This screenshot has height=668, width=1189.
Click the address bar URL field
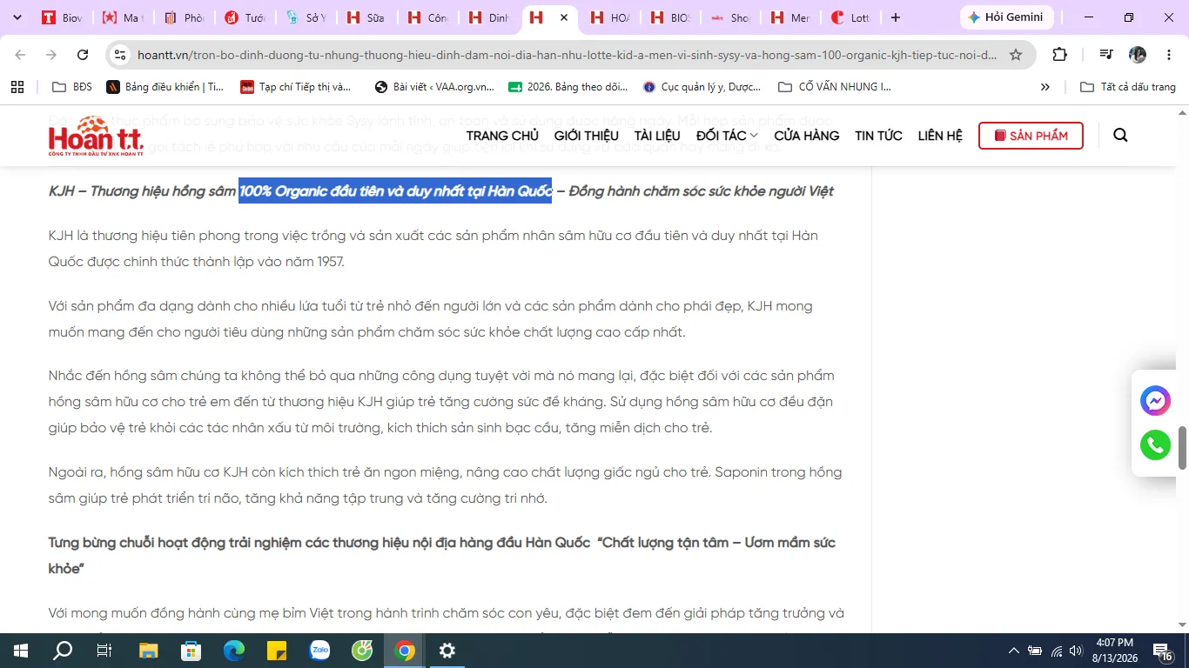(x=568, y=55)
